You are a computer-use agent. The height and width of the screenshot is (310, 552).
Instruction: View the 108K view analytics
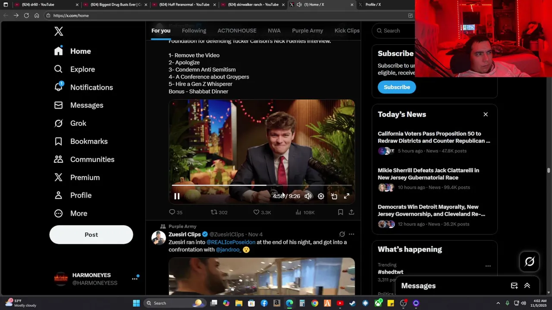pos(305,212)
